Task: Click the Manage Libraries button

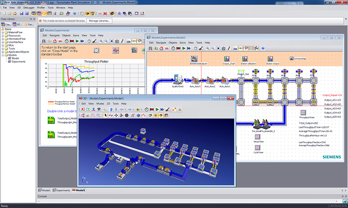Action: [x=100, y=20]
